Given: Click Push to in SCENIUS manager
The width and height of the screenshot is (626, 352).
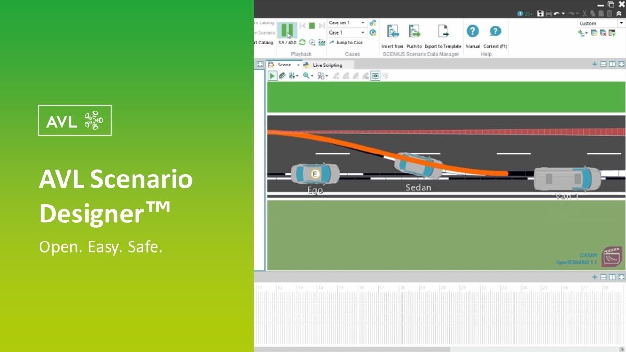Looking at the screenshot, I should [x=414, y=37].
